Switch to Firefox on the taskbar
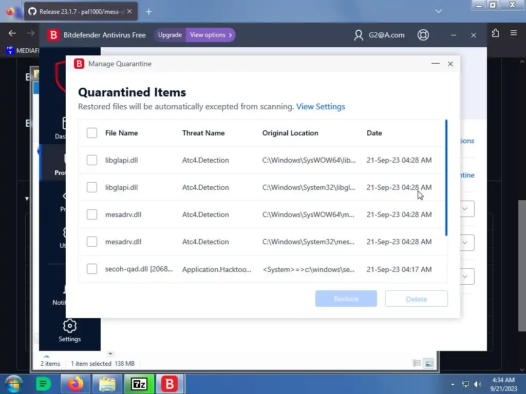 click(76, 384)
